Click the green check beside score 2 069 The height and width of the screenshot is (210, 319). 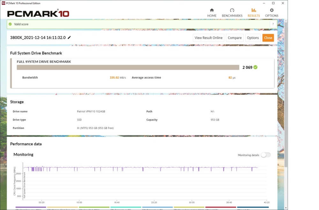(256, 67)
